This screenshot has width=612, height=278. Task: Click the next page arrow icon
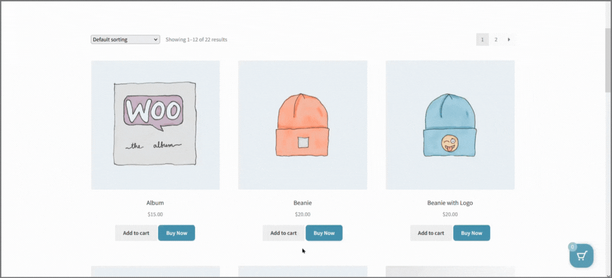point(509,39)
